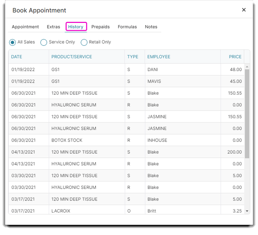Image resolution: width=258 pixels, height=235 pixels.
Task: Close the Book Appointment dialog
Action: [x=244, y=10]
